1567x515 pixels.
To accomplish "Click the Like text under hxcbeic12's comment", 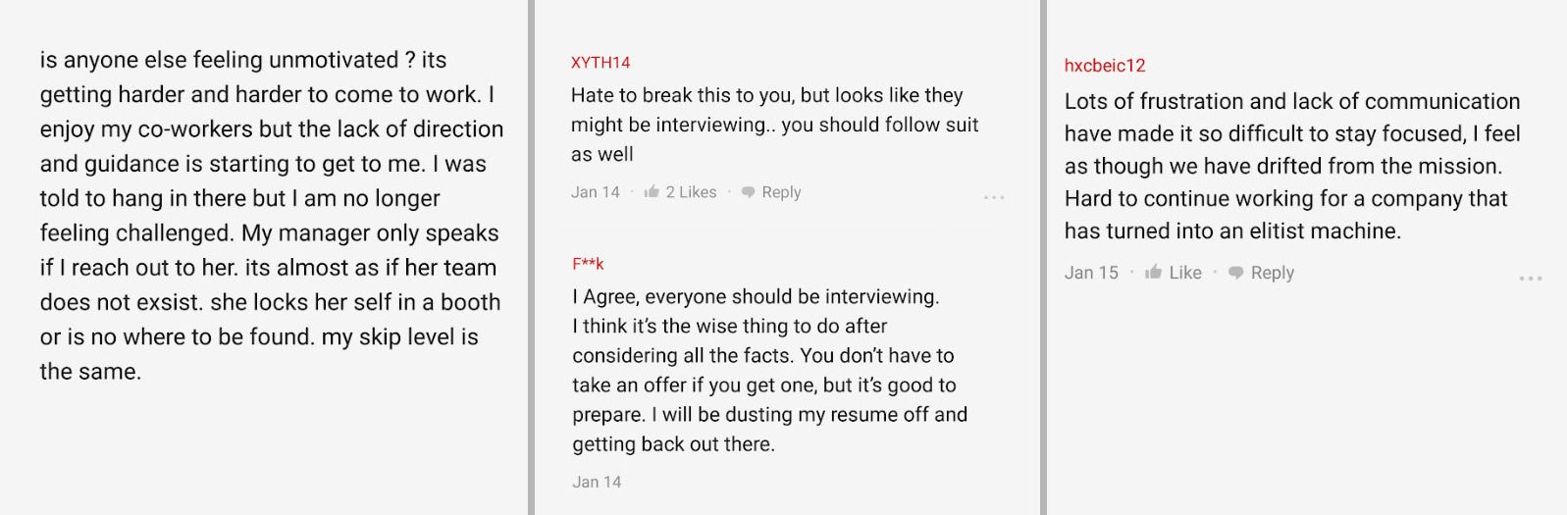I will [1185, 273].
